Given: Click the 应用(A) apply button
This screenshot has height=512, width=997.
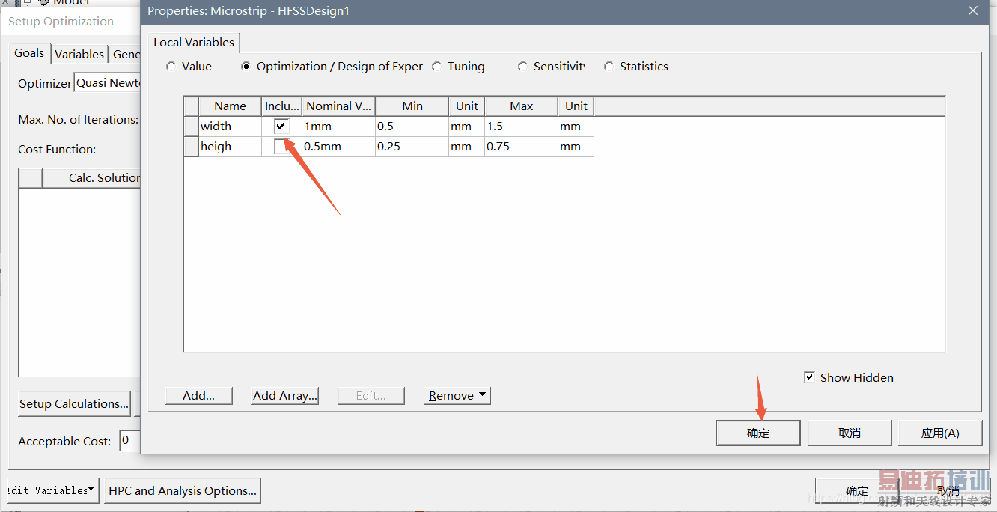Looking at the screenshot, I should [x=940, y=433].
